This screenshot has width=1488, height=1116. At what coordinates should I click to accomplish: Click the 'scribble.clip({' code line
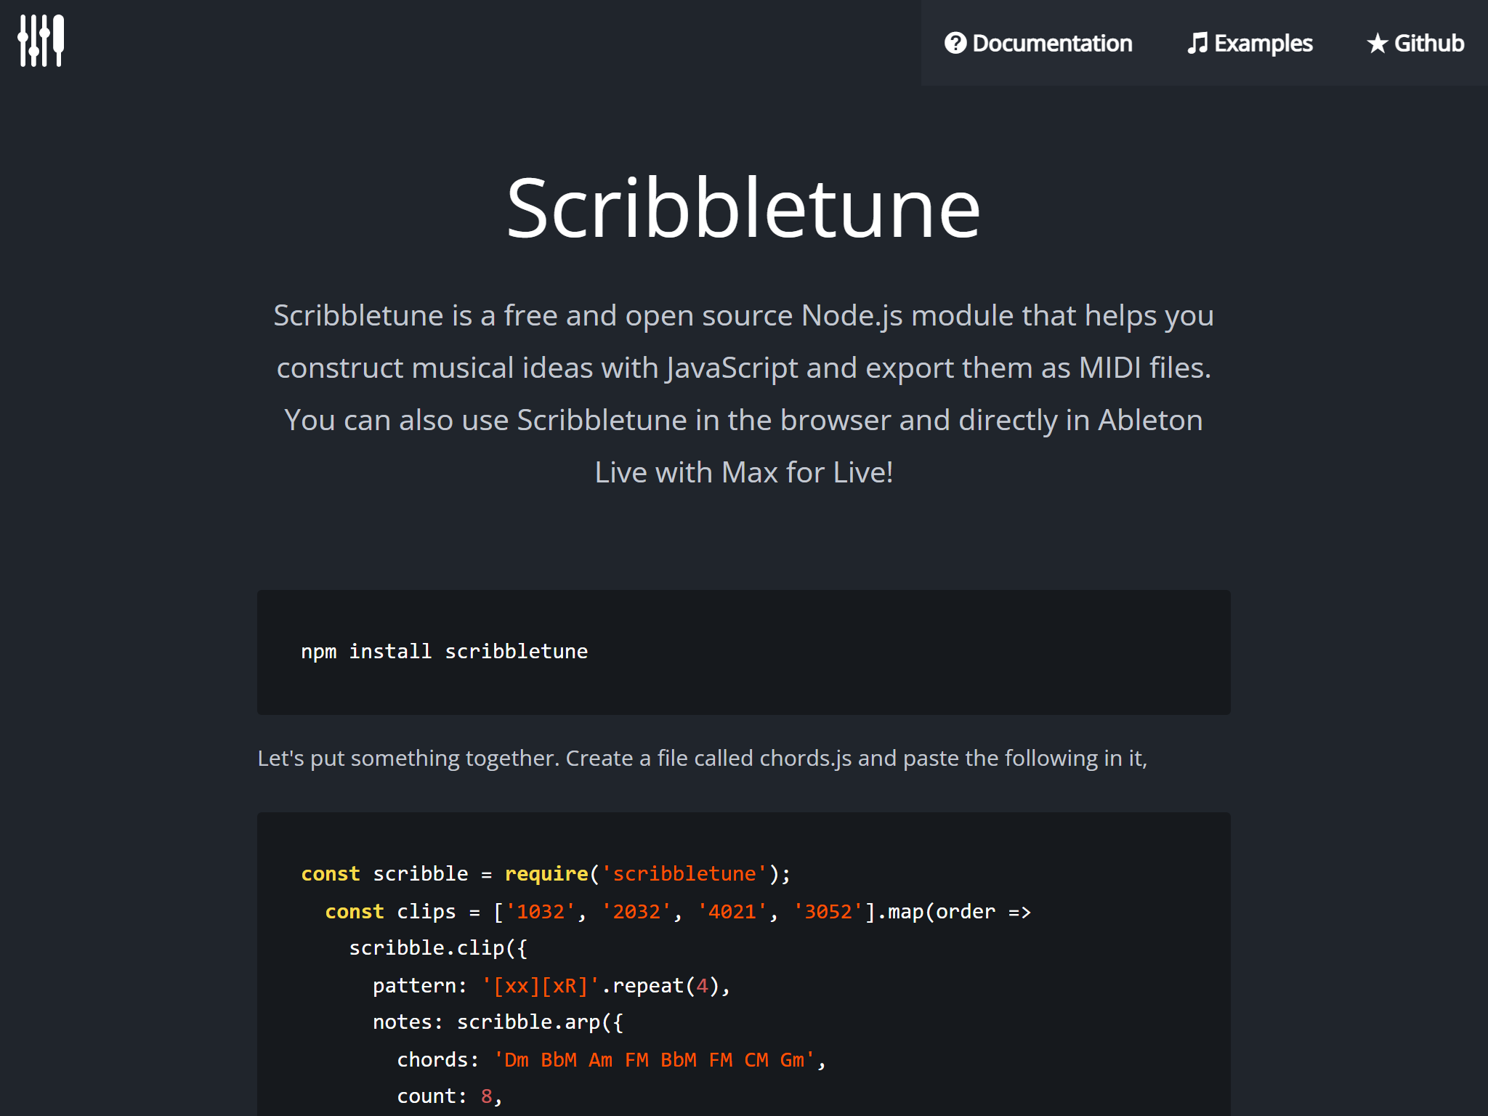(438, 948)
